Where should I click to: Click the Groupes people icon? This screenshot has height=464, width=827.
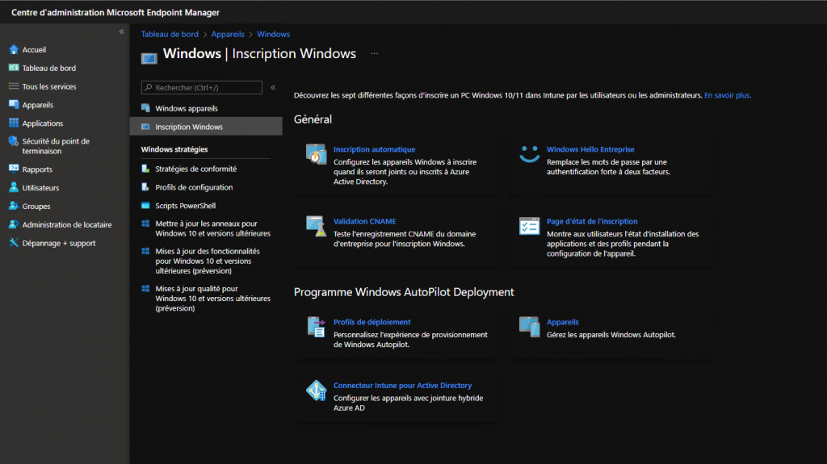tap(14, 206)
